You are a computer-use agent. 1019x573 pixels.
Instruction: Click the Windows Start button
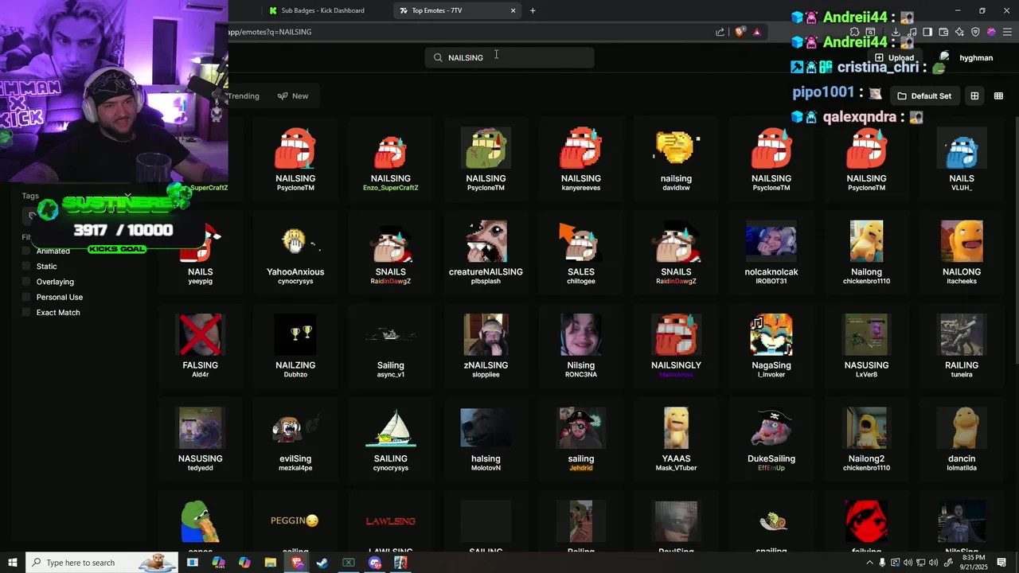coord(13,563)
